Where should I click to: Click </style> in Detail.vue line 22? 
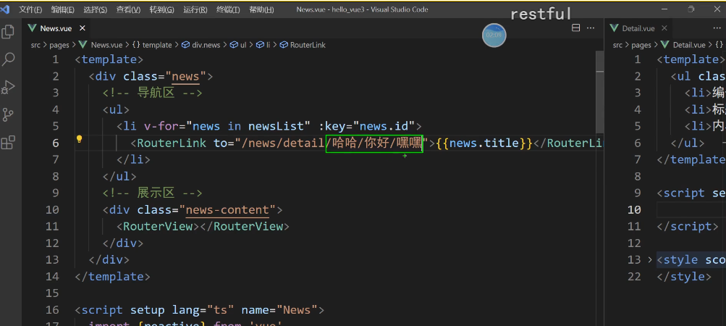point(684,277)
